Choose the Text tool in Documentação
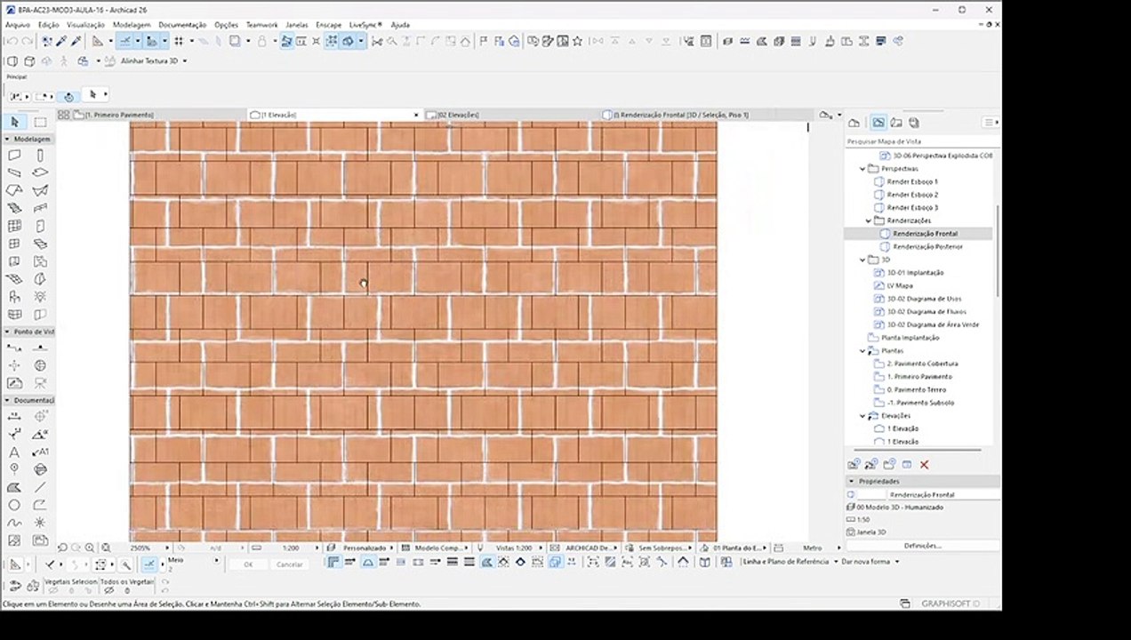1131x640 pixels. coord(14,452)
